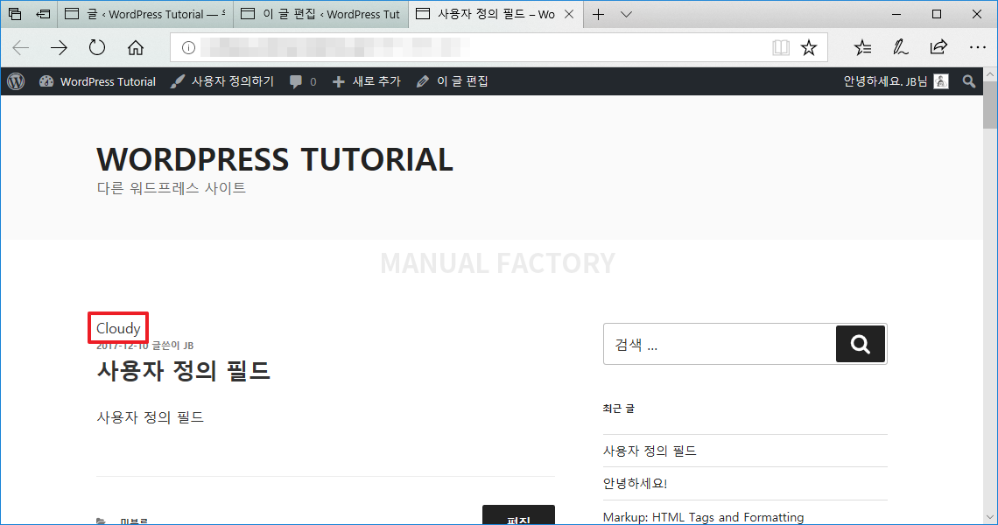Select the 사용자 정의 필드 post heading
998x525 pixels.
pyautogui.click(x=183, y=370)
